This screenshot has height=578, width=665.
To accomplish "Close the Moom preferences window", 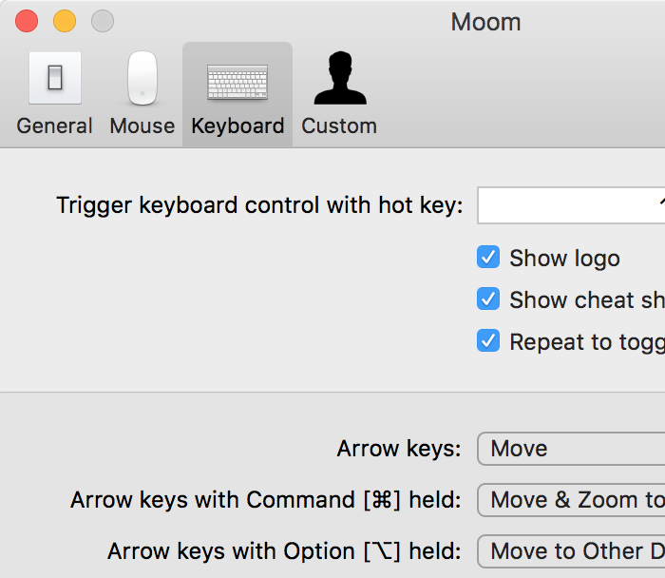I will pos(27,21).
